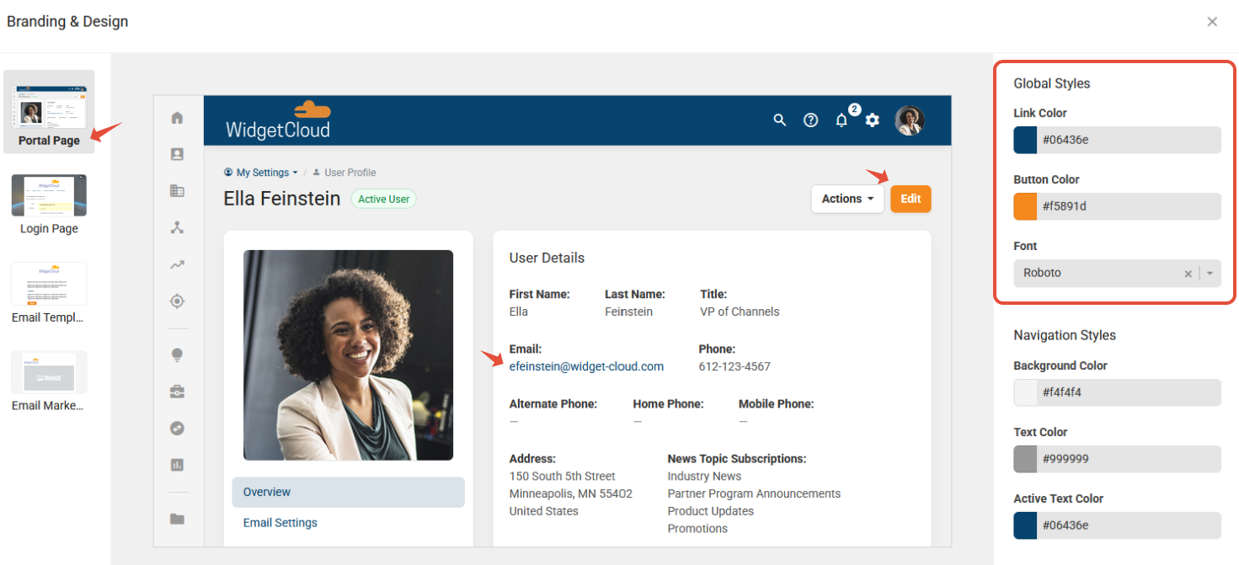Open the help question mark icon
This screenshot has width=1239, height=565.
click(x=810, y=120)
